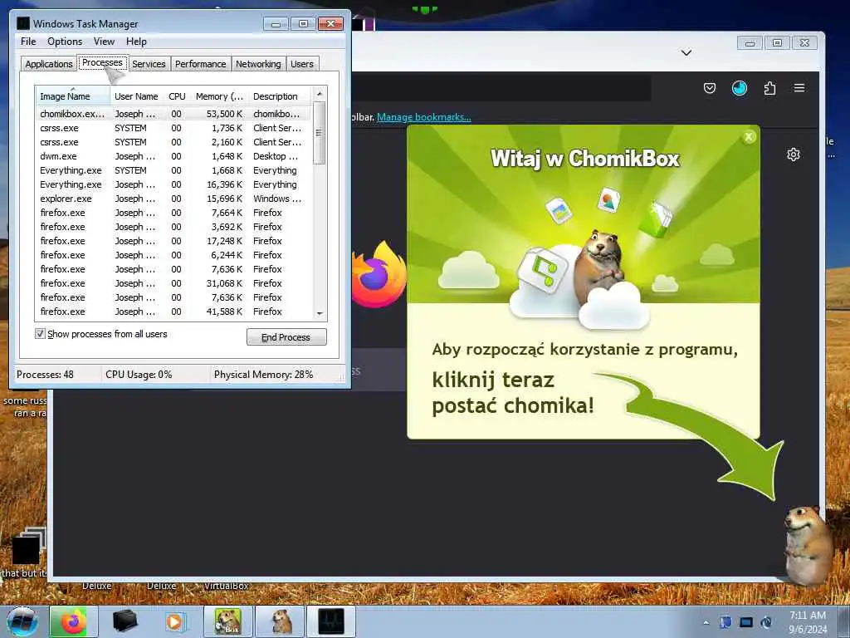
Task: Select the explorer.exe process row
Action: tap(174, 199)
